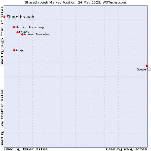Click the "Equativ" label text

[x=24, y=32]
